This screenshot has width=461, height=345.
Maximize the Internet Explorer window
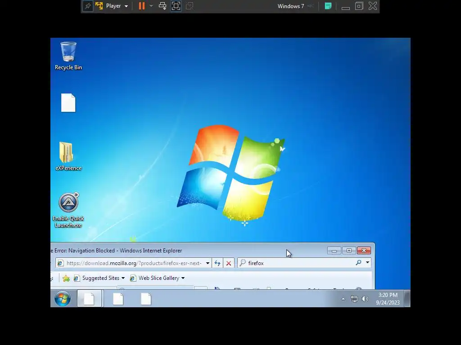[x=349, y=251]
